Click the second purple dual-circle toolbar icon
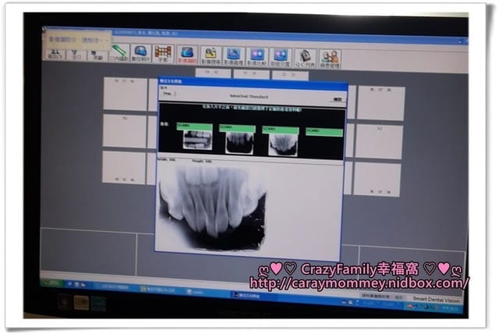 (281, 58)
